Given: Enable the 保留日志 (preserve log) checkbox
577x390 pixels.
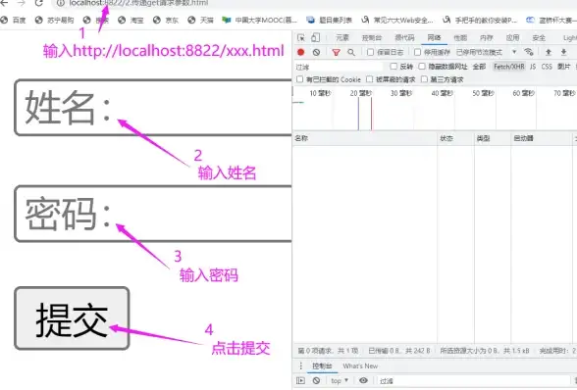Looking at the screenshot, I should point(371,52).
